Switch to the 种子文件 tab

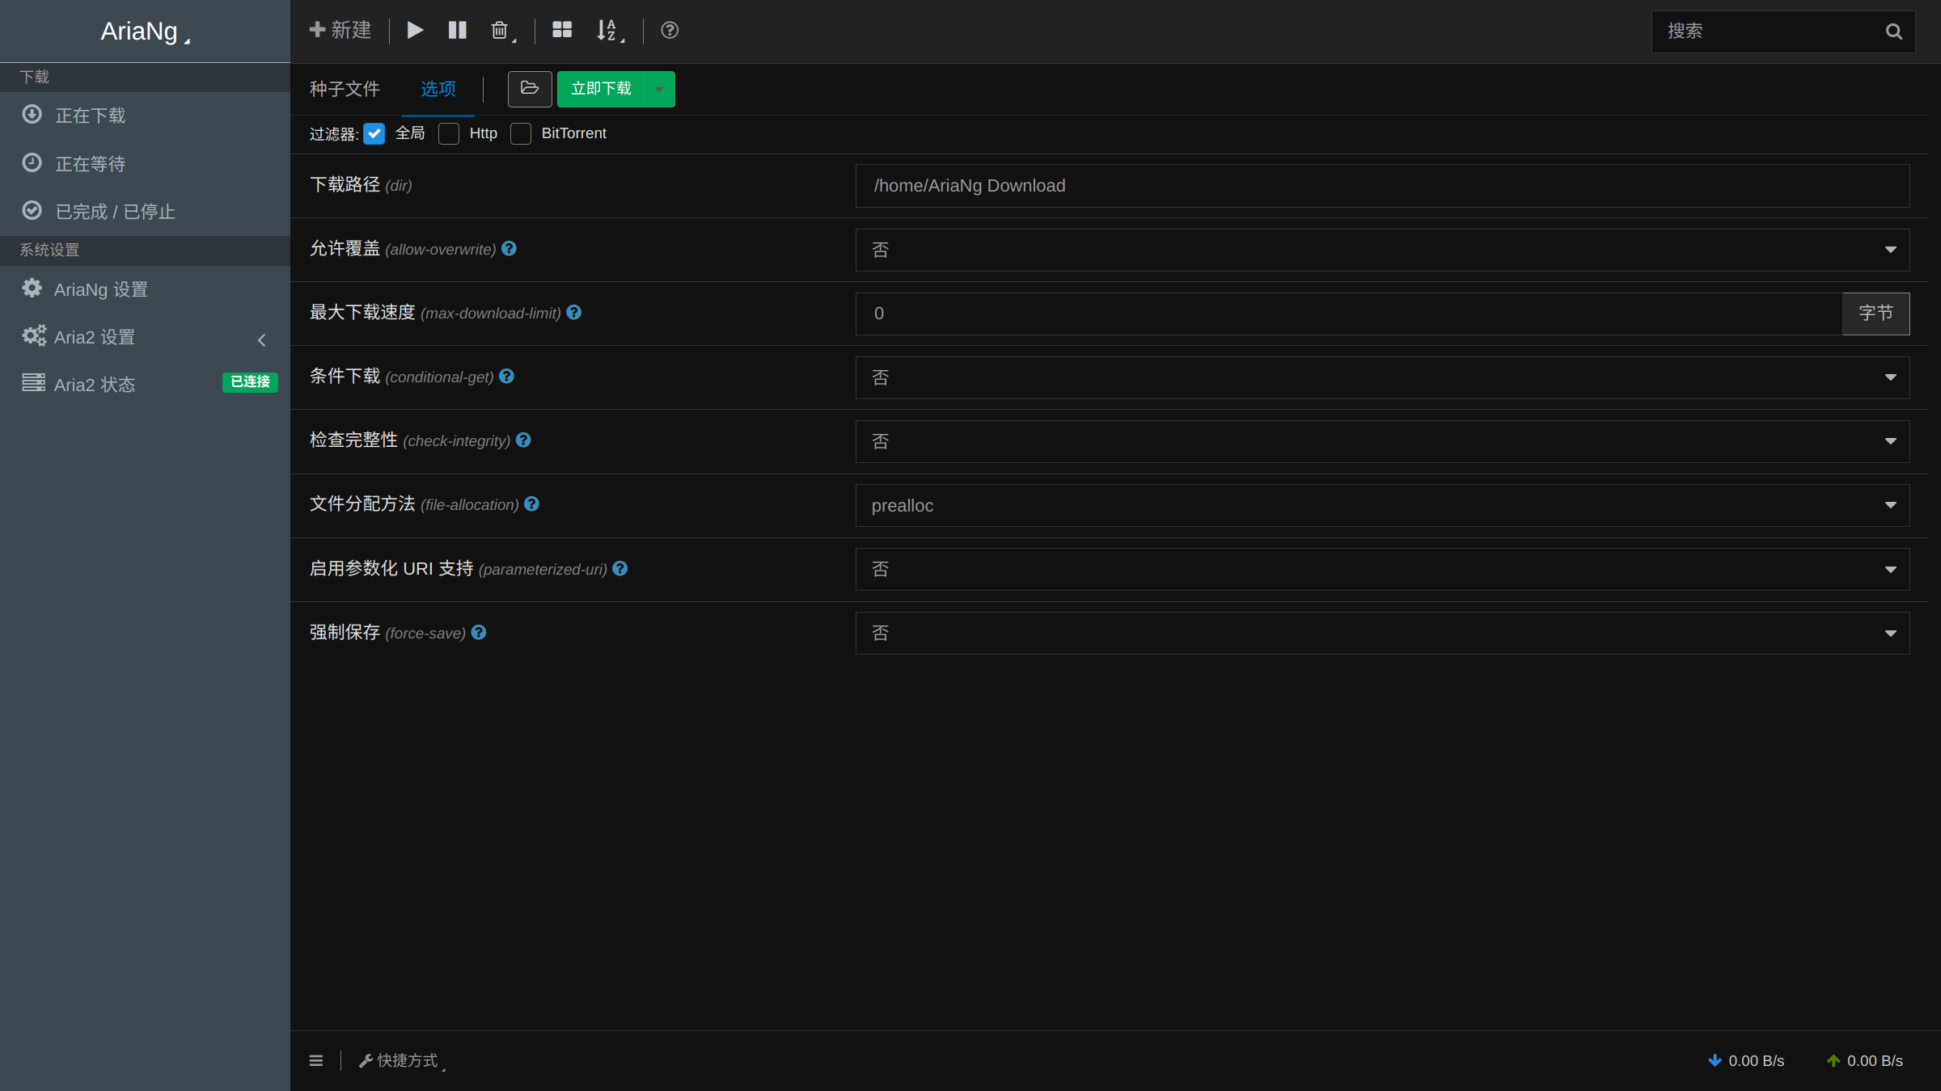pos(345,89)
